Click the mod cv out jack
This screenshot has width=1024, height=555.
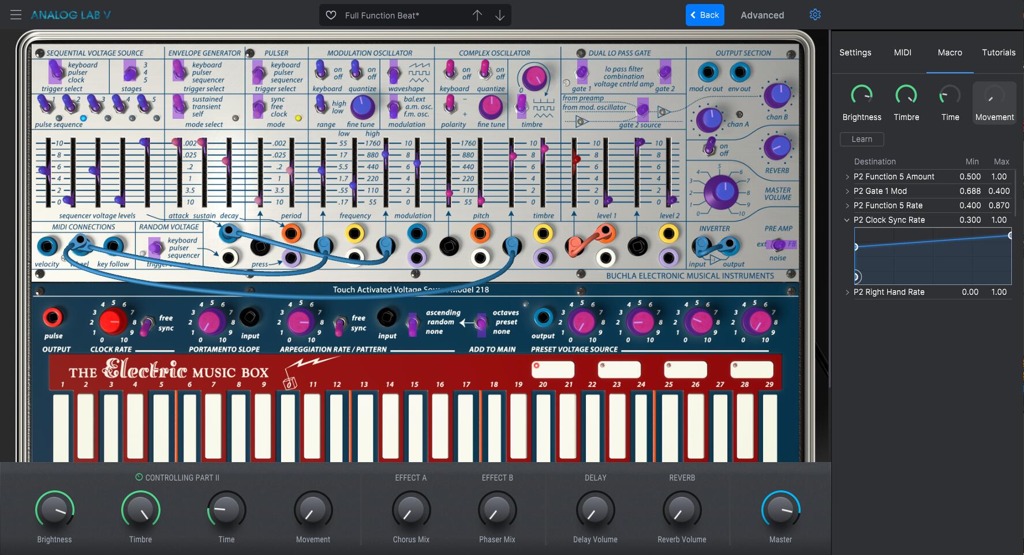708,73
